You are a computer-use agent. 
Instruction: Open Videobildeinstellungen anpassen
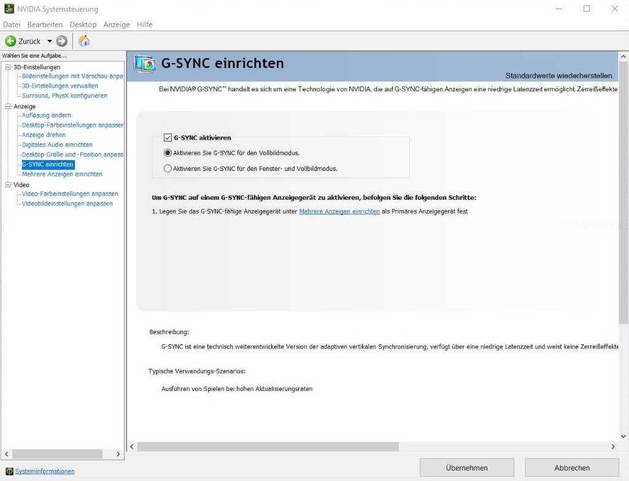click(x=68, y=203)
